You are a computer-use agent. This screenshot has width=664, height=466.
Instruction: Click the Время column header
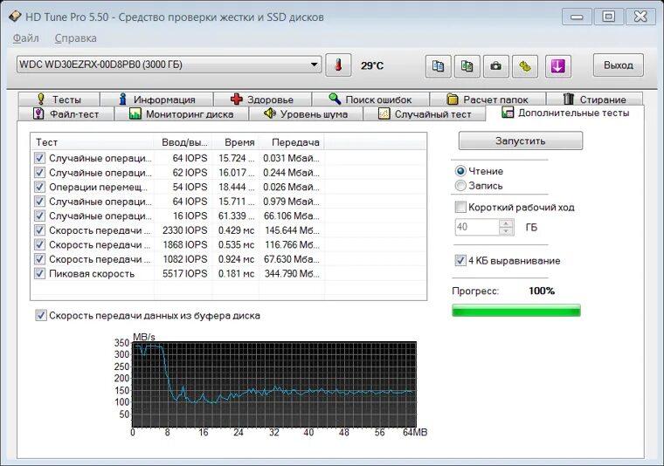tap(236, 142)
